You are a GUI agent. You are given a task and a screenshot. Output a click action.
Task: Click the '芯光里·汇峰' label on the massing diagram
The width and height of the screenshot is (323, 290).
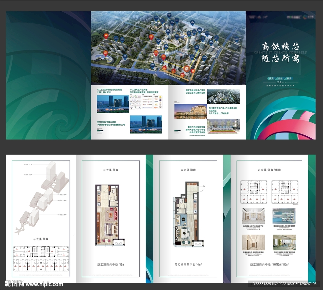click(x=28, y=164)
